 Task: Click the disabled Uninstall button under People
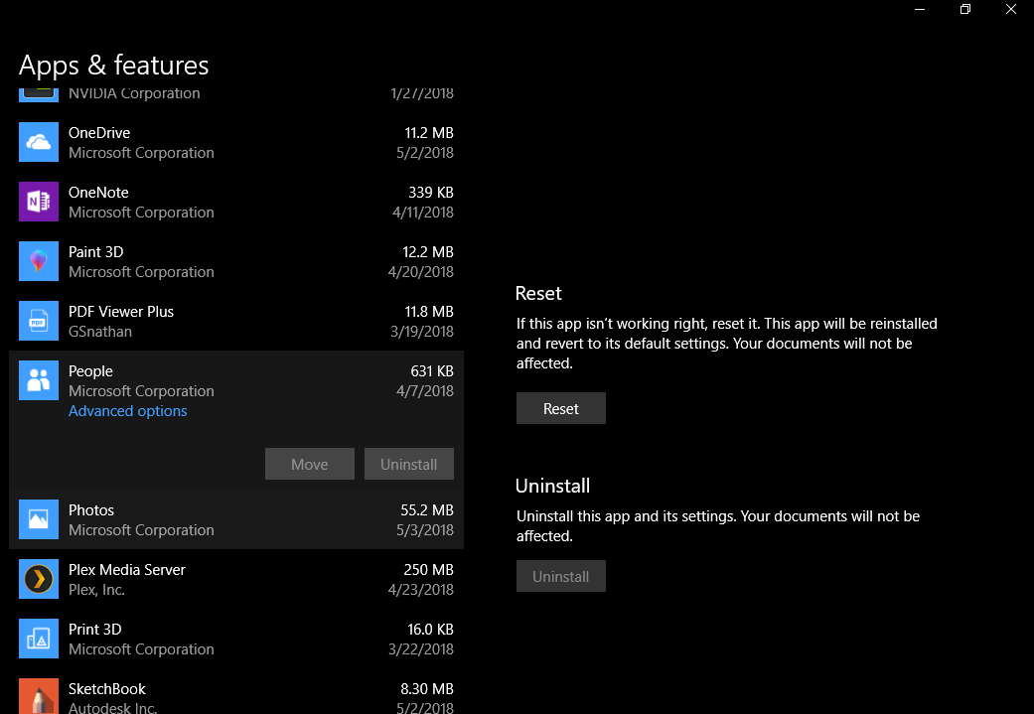408,464
